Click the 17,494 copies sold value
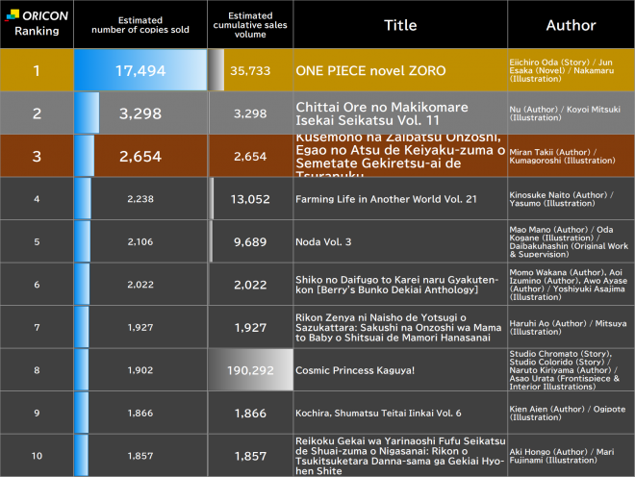635x477 pixels. click(x=140, y=71)
